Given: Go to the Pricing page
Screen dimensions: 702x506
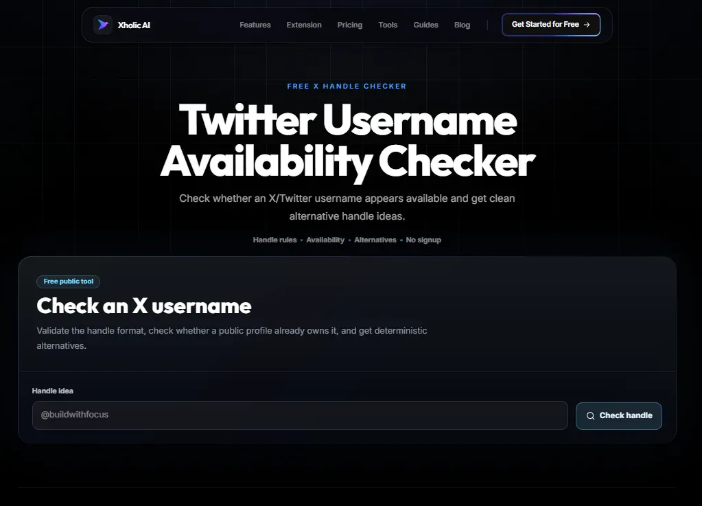Looking at the screenshot, I should [x=350, y=25].
